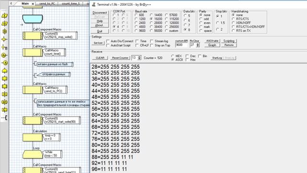Select RTS/CTS handshaking

point(233,19)
